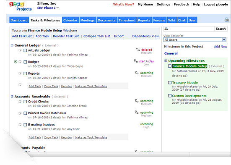Tick the Finance Module Setup milestone checkbox

170,66
